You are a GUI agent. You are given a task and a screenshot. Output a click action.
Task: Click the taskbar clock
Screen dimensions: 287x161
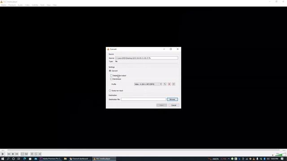274,159
